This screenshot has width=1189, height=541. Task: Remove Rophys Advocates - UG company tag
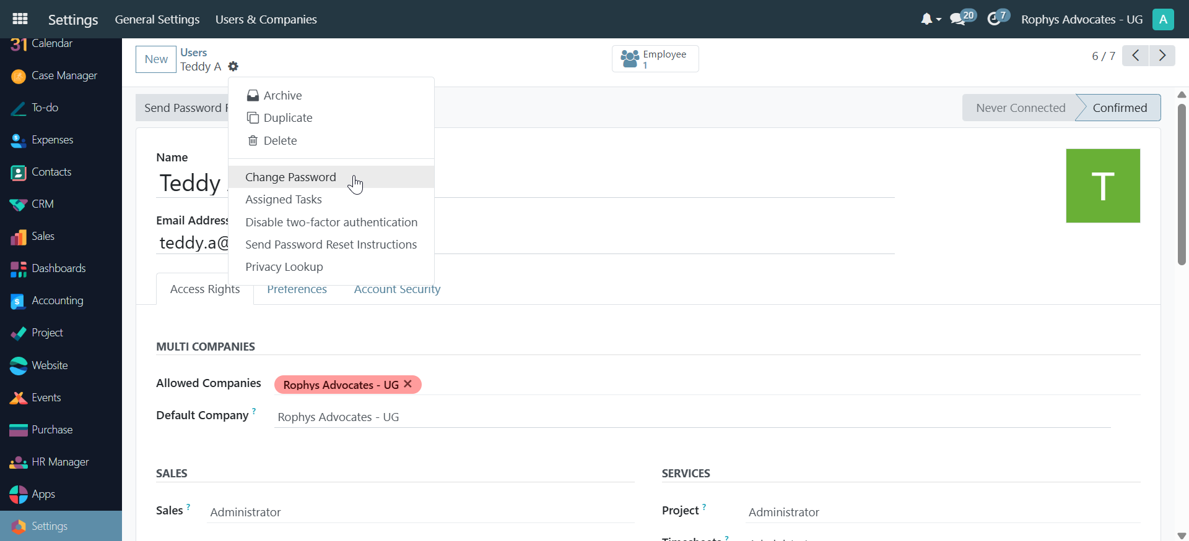tap(408, 384)
